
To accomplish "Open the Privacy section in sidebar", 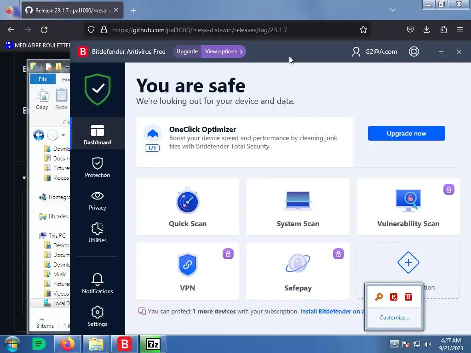I will (98, 200).
